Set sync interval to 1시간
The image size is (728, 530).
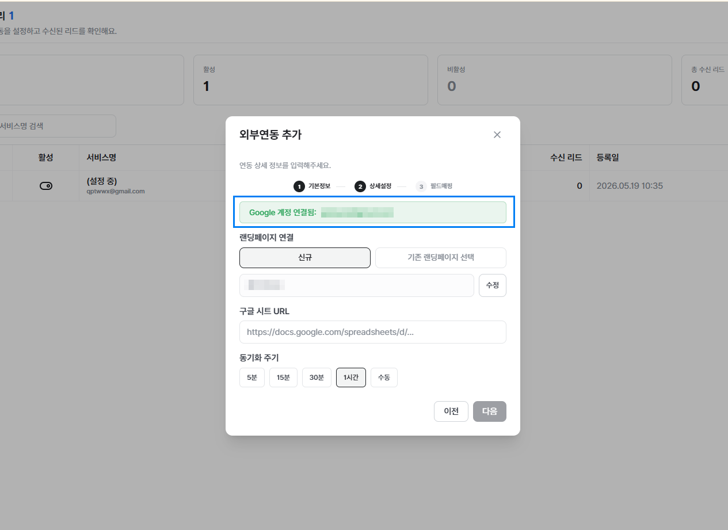[x=351, y=378]
